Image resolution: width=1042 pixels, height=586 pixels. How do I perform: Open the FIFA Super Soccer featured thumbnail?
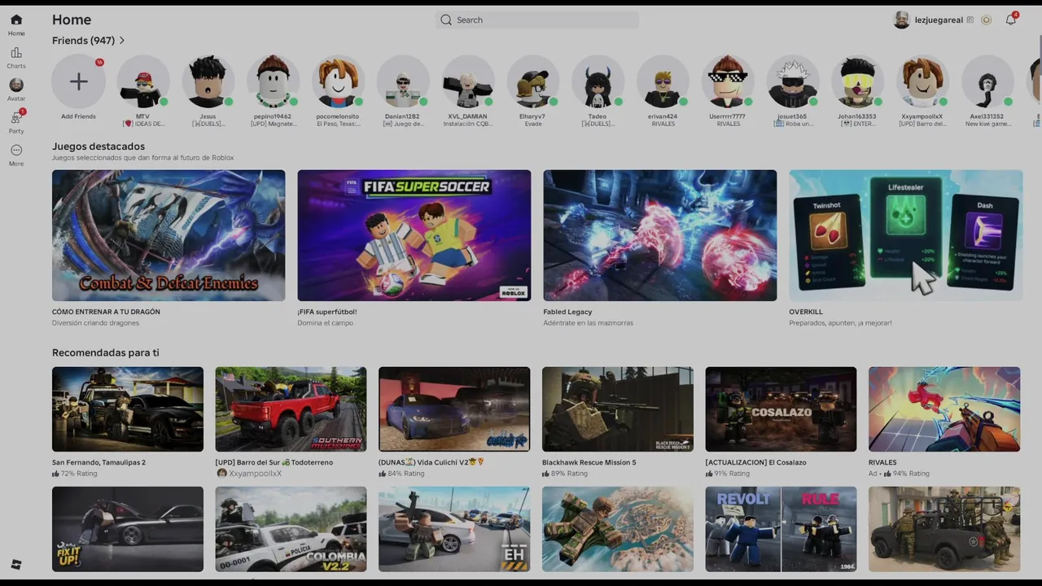[x=414, y=235]
